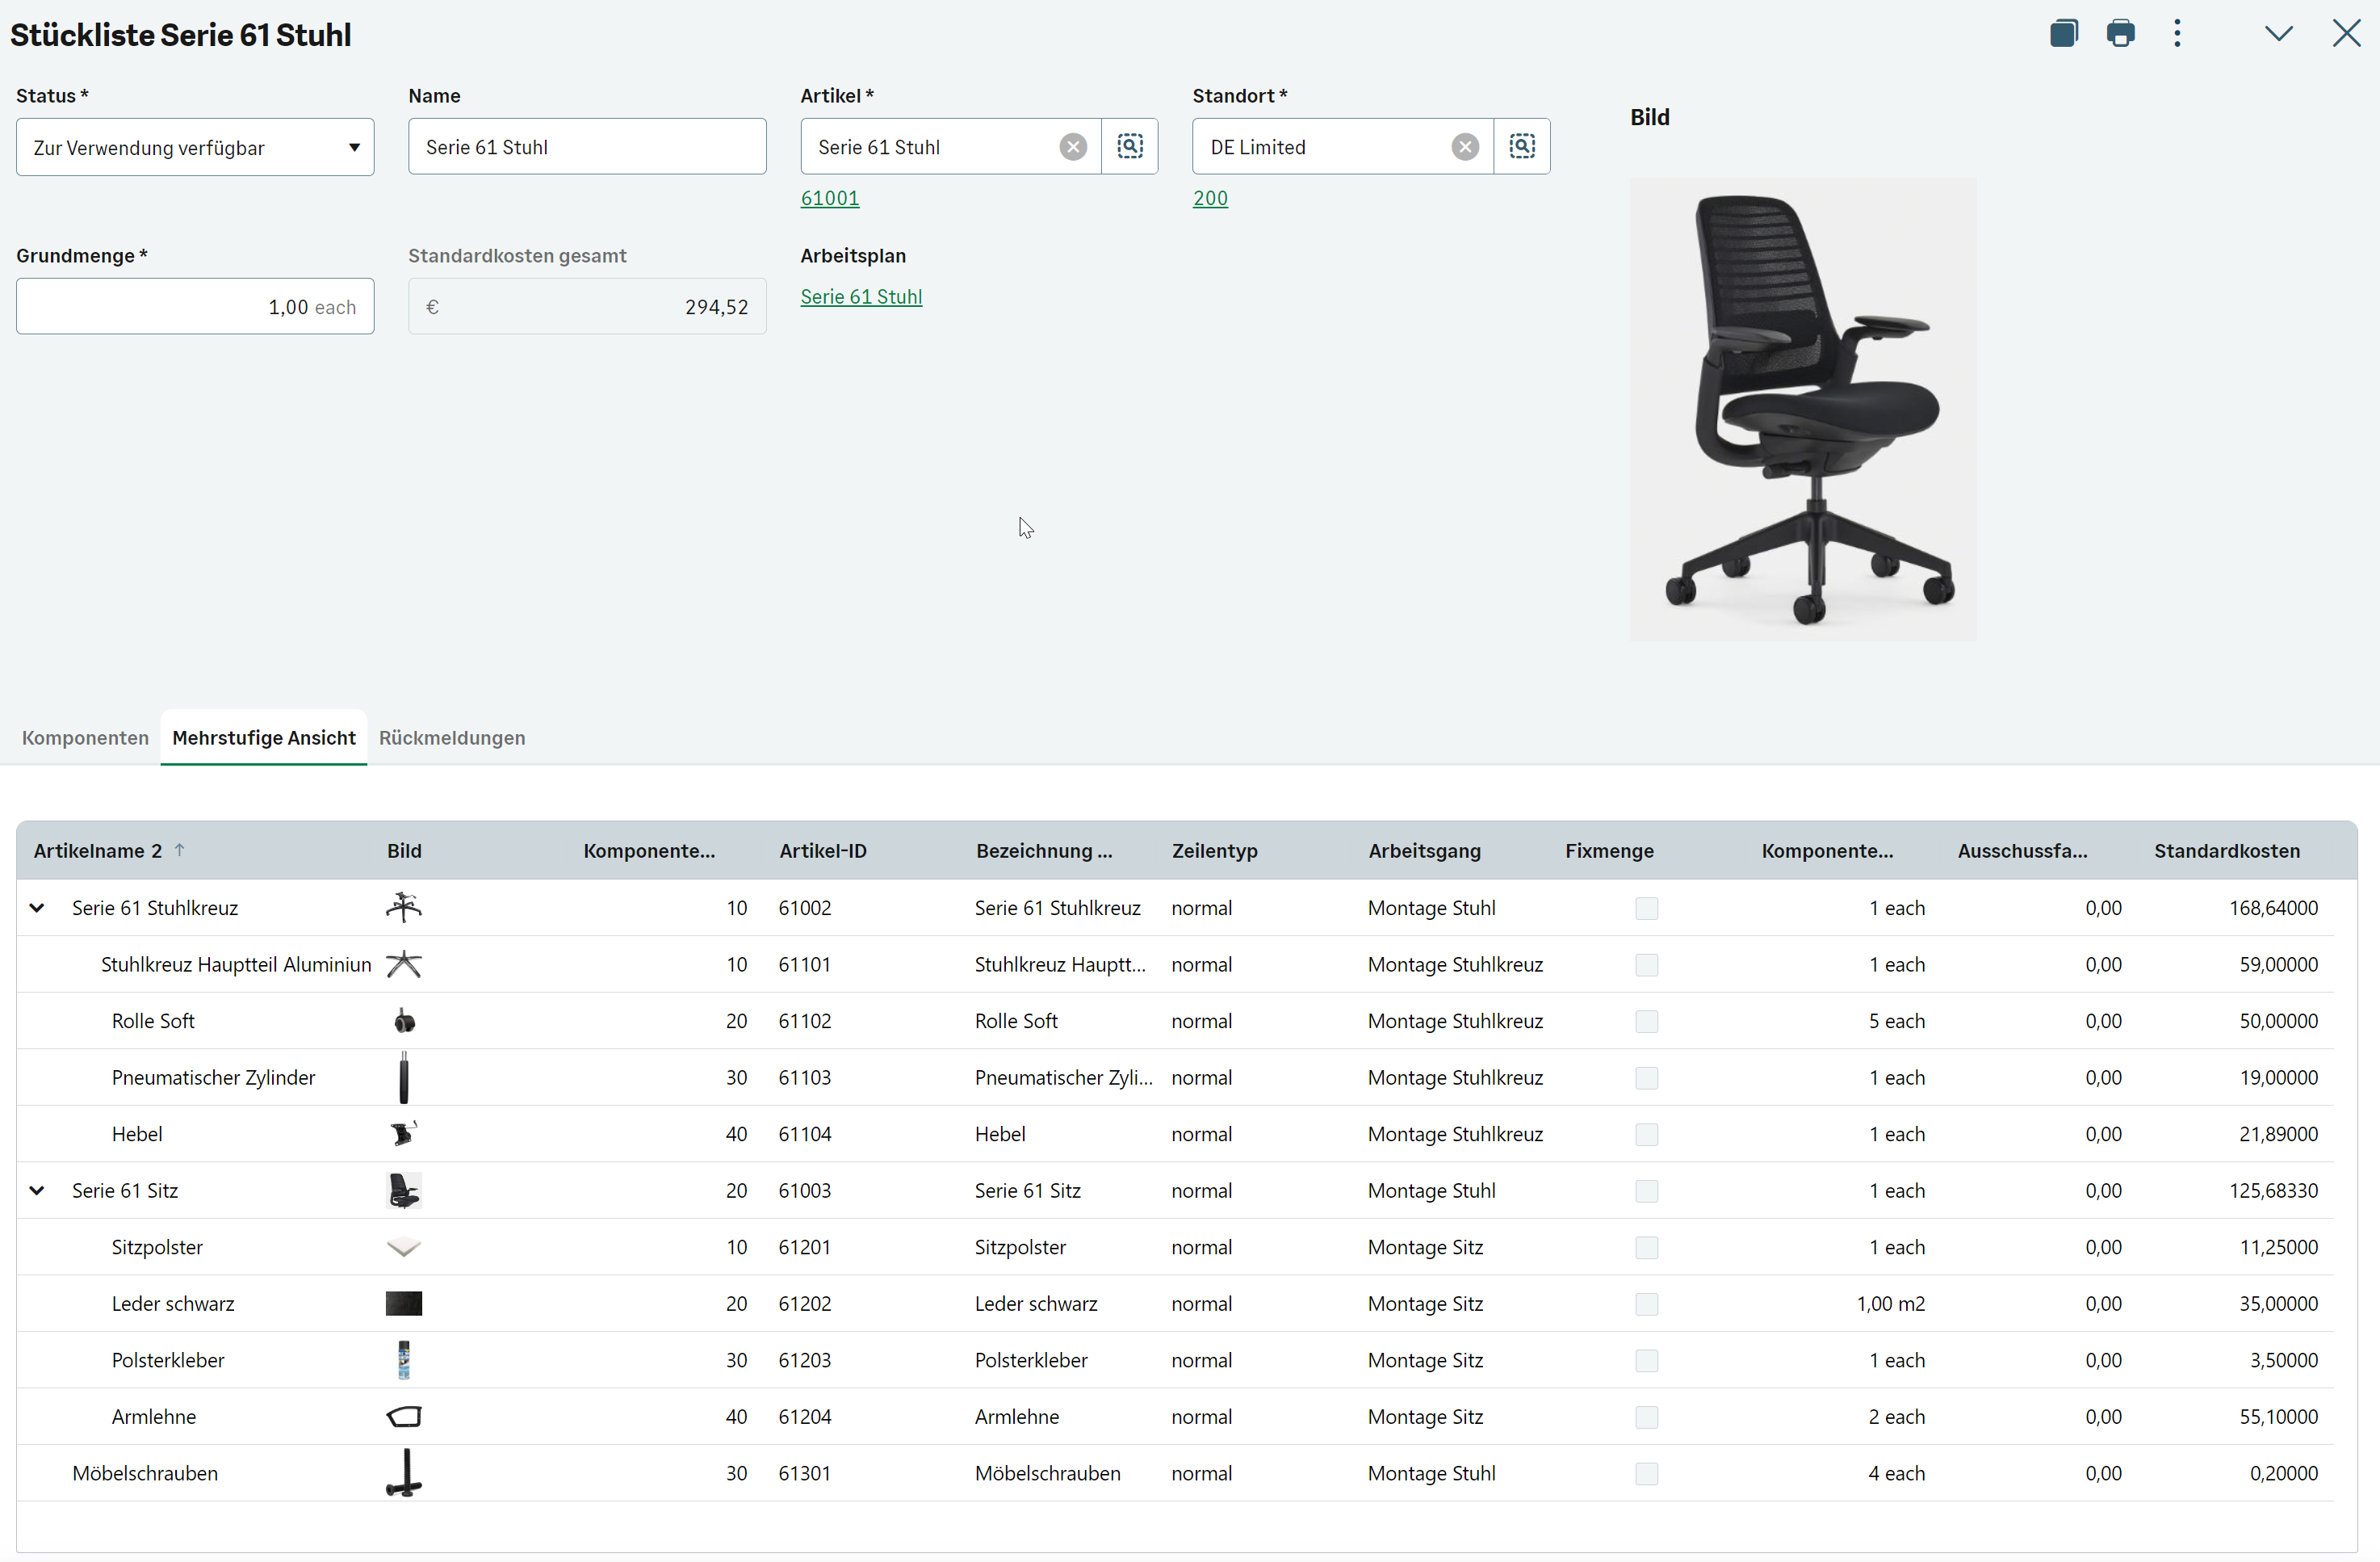Click the chair product image

click(x=1802, y=408)
